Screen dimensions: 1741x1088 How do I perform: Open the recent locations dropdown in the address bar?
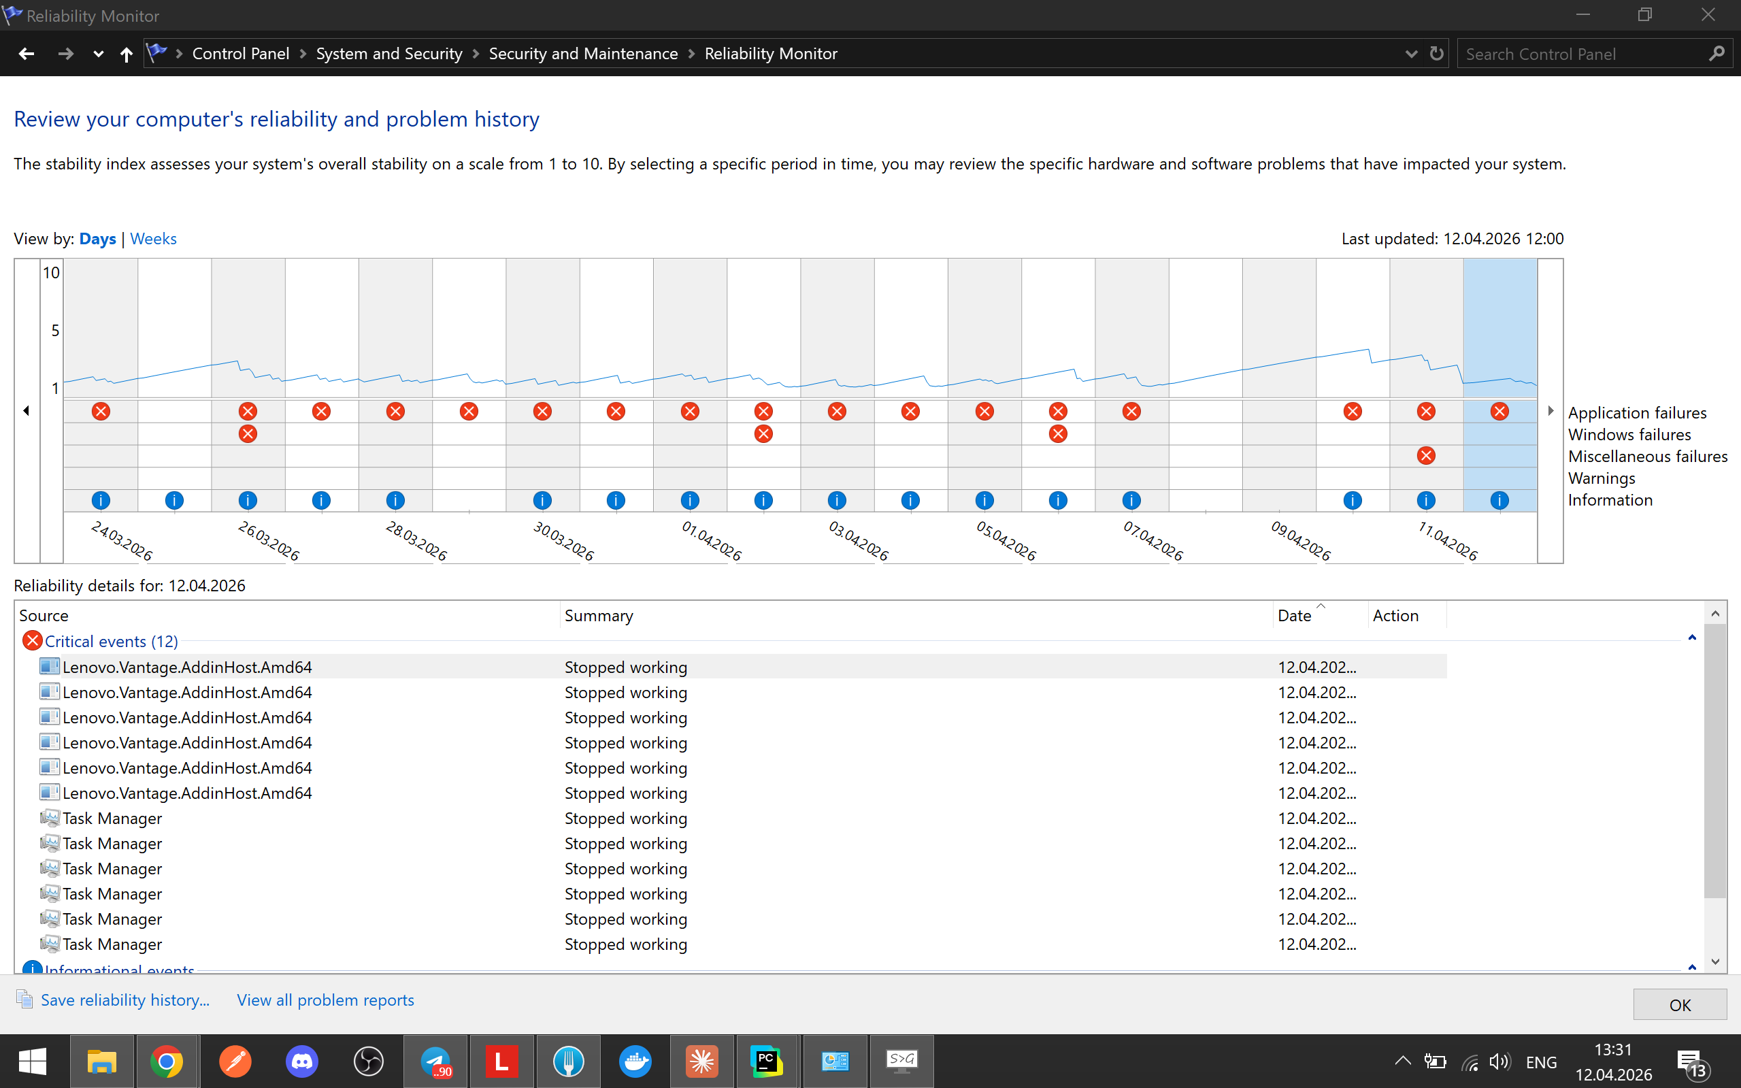(99, 53)
